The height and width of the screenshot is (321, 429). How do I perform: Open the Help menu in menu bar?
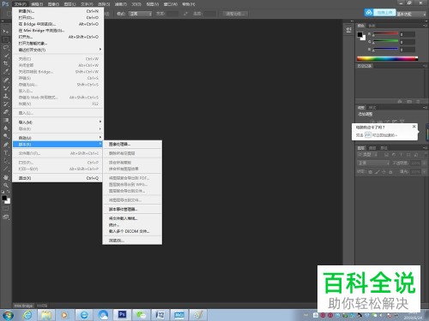[189, 4]
